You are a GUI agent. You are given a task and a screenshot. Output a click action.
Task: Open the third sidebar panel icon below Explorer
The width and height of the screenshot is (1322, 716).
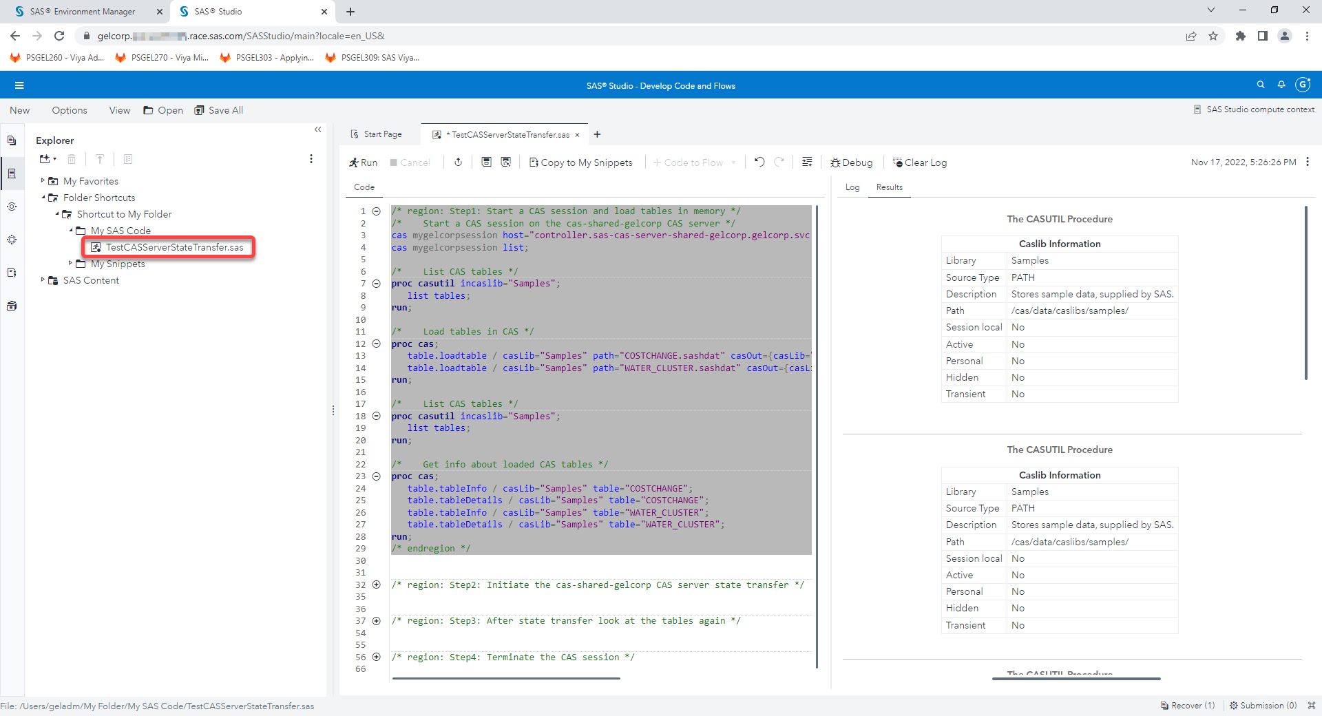coord(12,207)
